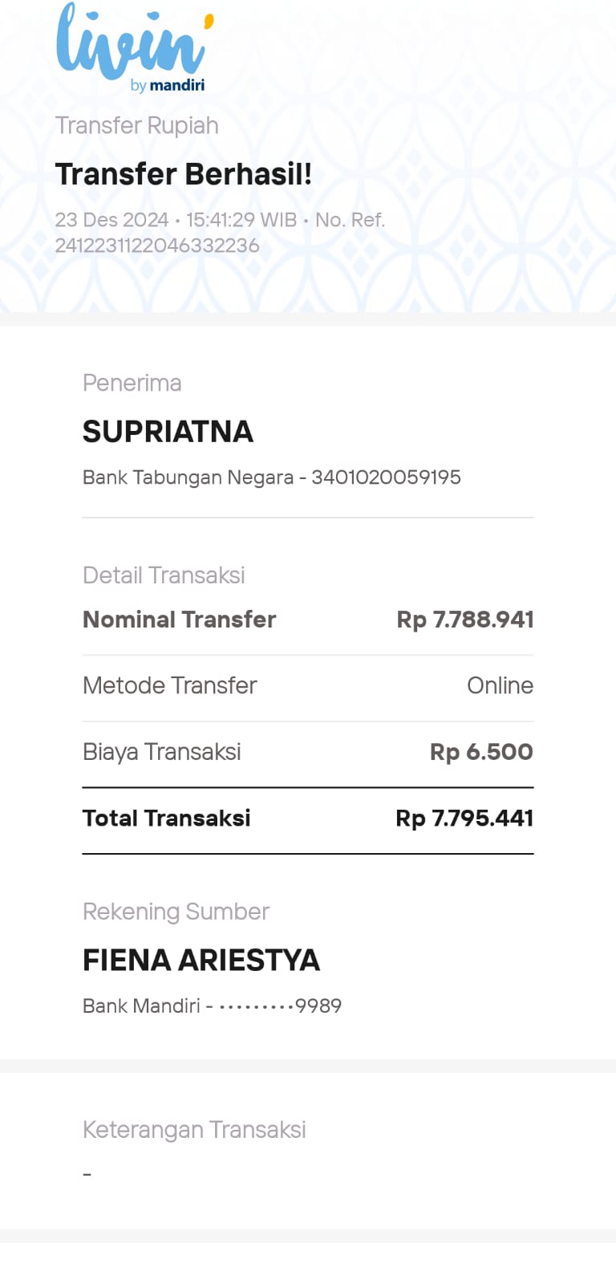616x1284 pixels.
Task: Click the "Metode Transfer" row label
Action: [x=169, y=685]
